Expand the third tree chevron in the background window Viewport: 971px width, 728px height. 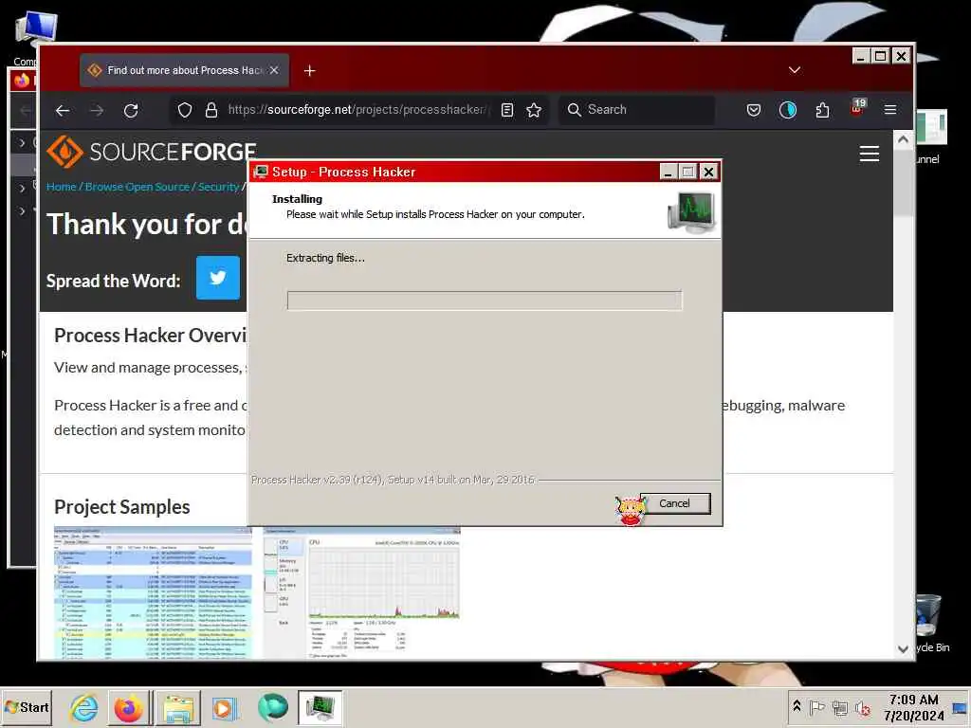[x=23, y=211]
